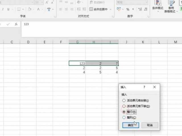Select column header C
This screenshot has width=182, height=136.
[12, 42]
